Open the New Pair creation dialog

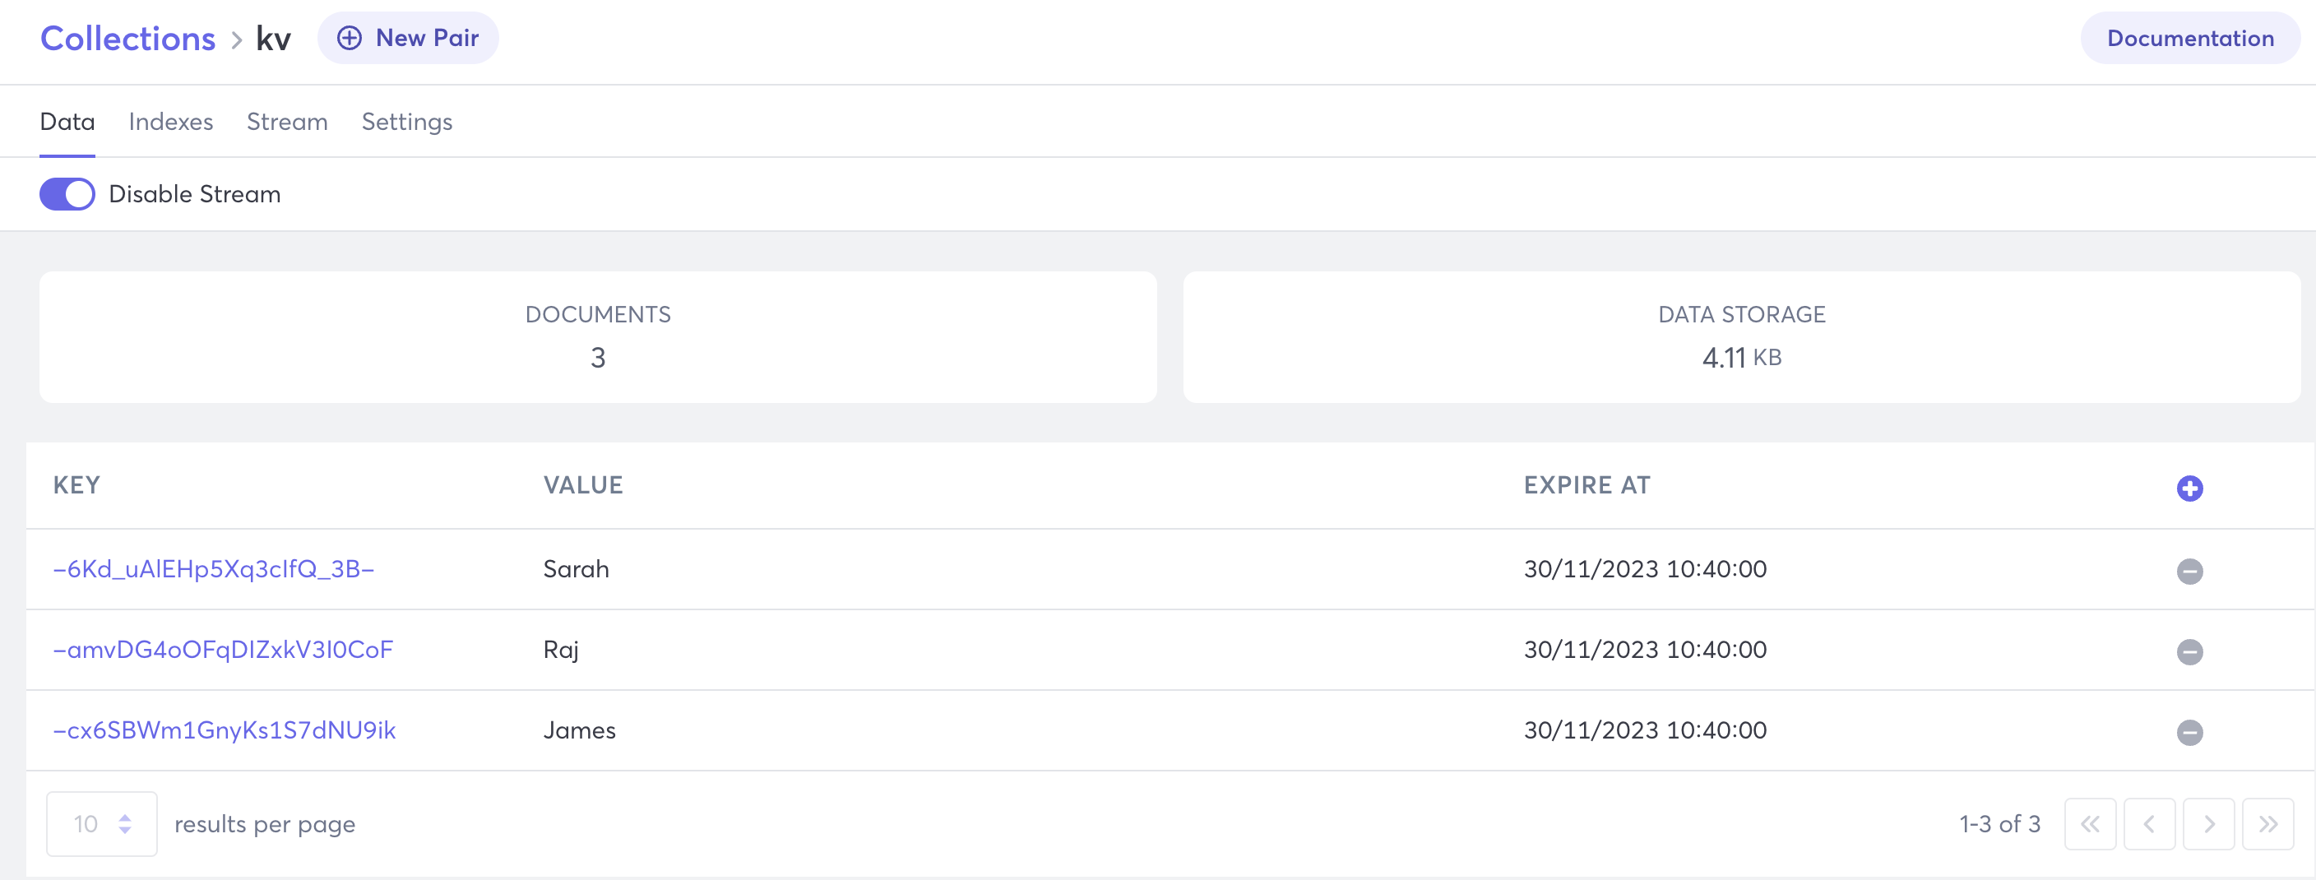click(408, 38)
